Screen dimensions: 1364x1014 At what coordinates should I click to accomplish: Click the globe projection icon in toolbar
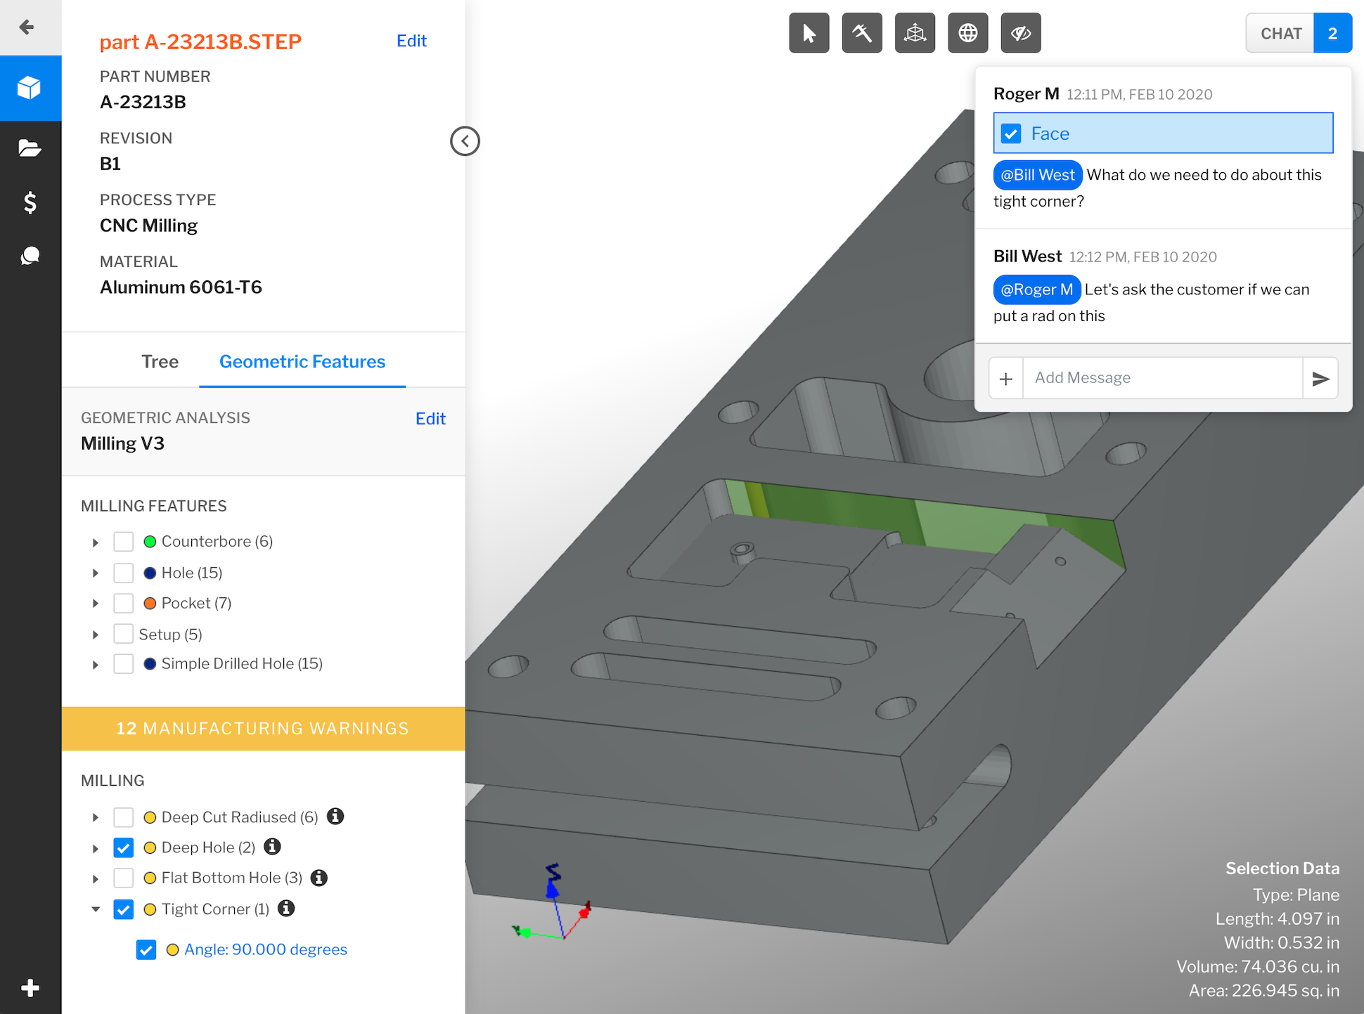(968, 32)
